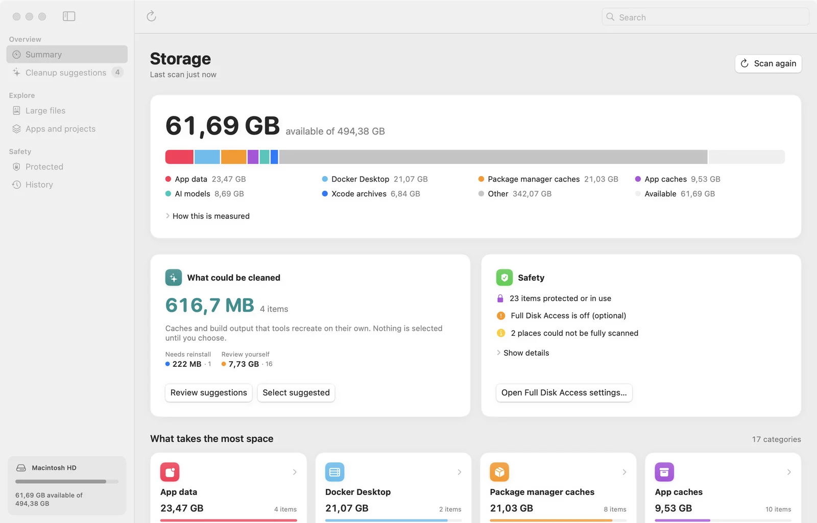Click the Macintosh HD usage bar in sidebar
The width and height of the screenshot is (817, 523).
[x=67, y=482]
